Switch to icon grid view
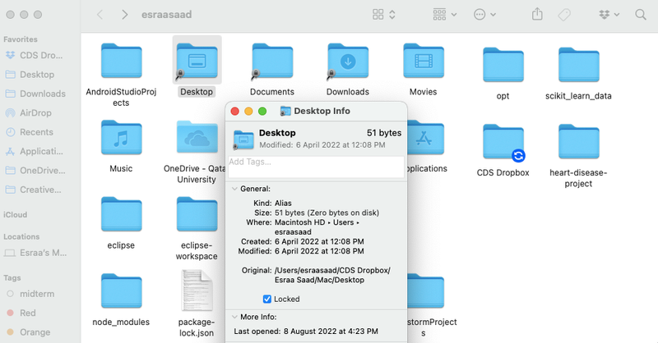 (x=378, y=15)
